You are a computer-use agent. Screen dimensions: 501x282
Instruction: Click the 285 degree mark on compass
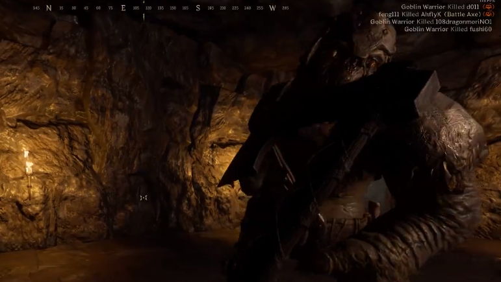285,8
